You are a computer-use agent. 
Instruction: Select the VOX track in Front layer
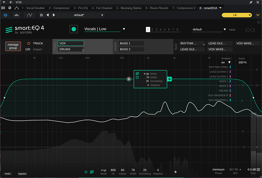(71, 43)
